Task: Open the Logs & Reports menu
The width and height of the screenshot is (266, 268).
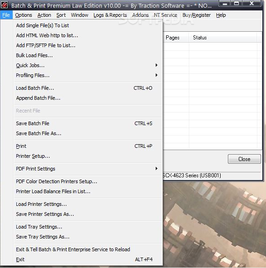Action: click(x=110, y=15)
